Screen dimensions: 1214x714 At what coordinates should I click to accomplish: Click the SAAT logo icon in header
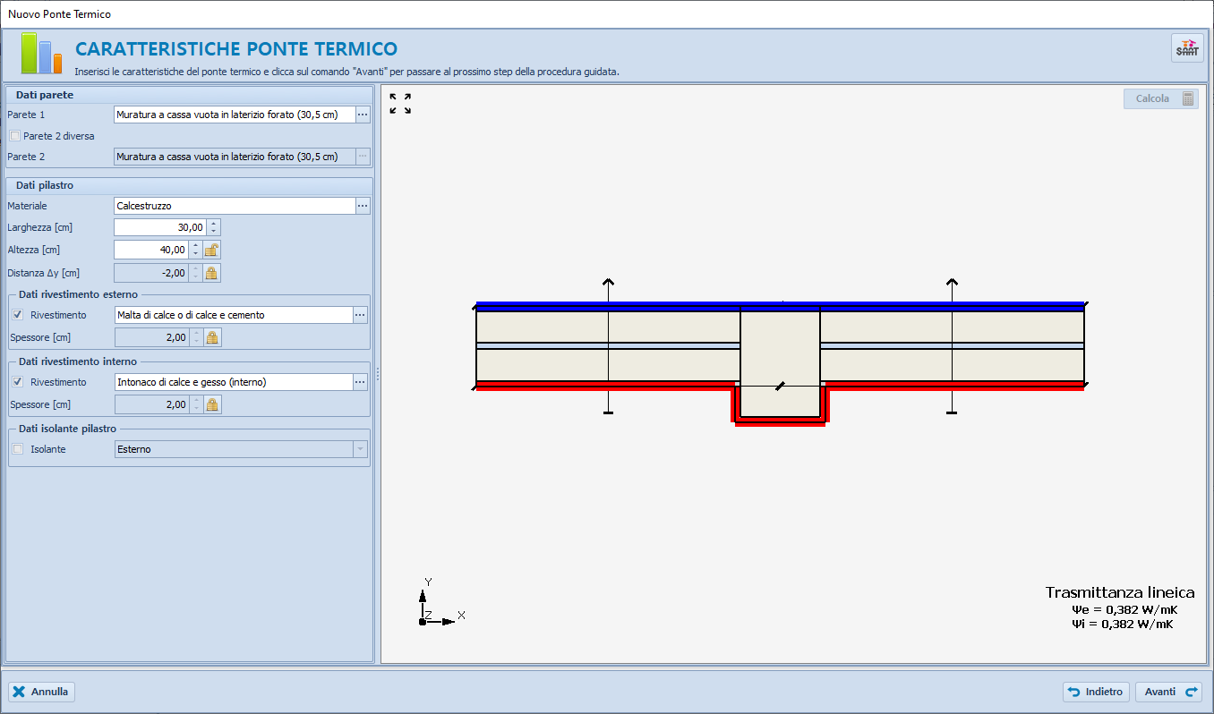1188,48
